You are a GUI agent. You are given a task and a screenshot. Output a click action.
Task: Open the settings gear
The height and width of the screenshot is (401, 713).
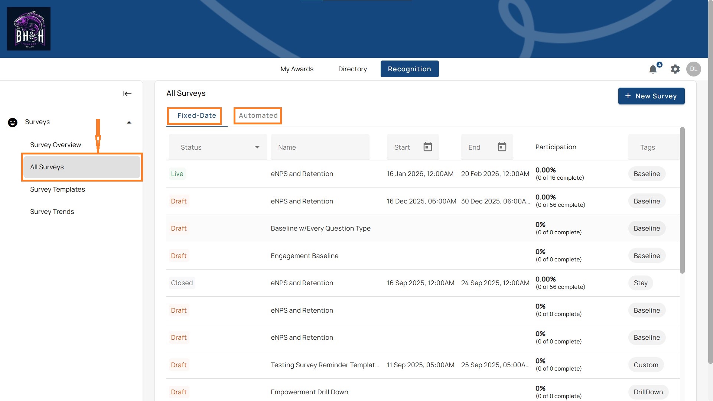(675, 69)
